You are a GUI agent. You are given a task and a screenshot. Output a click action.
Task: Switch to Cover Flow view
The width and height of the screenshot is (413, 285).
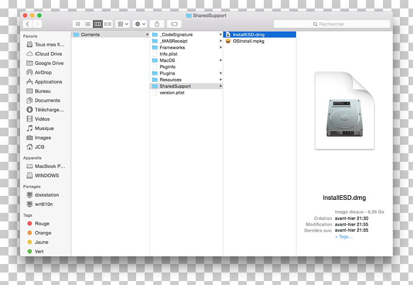[108, 24]
